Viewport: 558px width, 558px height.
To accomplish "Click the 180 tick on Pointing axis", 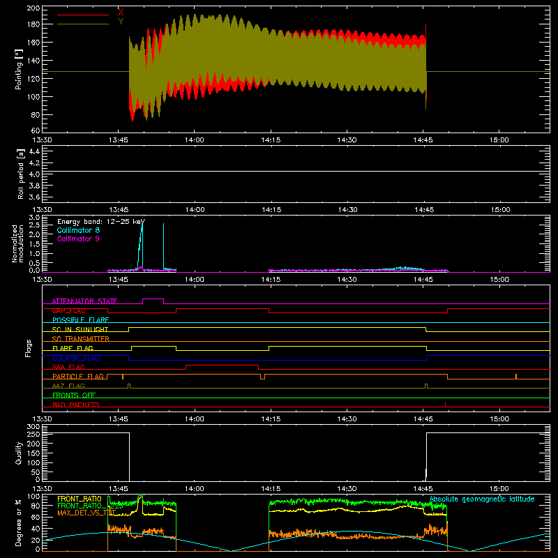I will tap(33, 24).
